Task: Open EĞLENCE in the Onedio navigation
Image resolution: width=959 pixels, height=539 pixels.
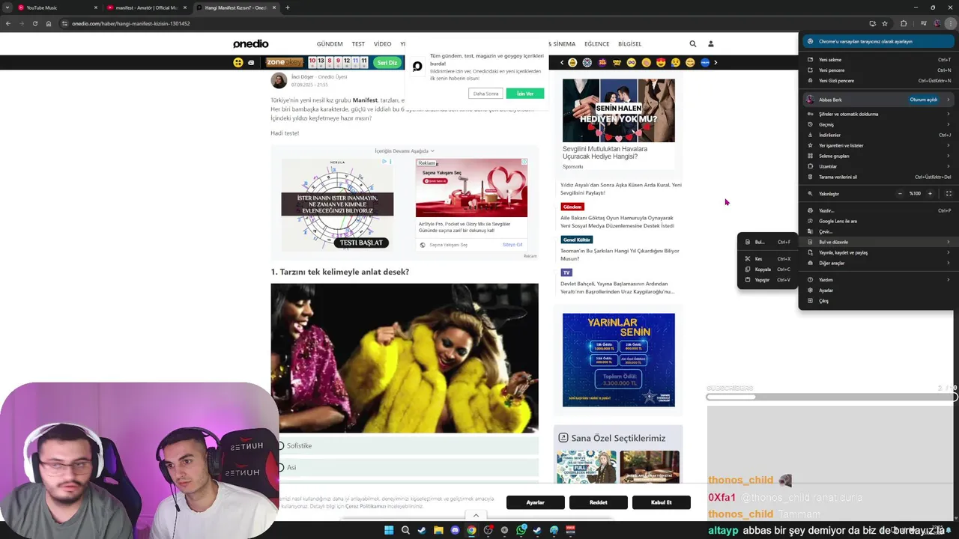Action: pyautogui.click(x=597, y=43)
